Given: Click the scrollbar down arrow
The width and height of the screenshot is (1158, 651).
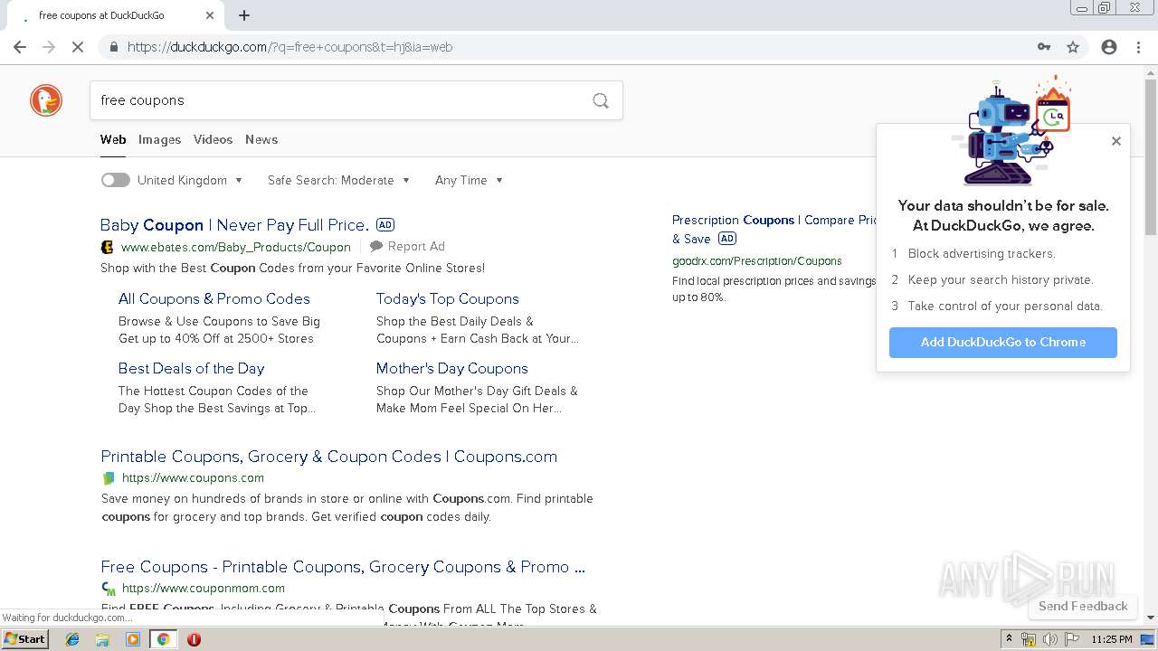Looking at the screenshot, I should click(x=1151, y=618).
